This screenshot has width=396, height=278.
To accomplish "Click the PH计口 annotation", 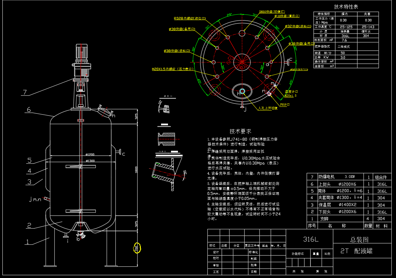I will tap(285, 104).
